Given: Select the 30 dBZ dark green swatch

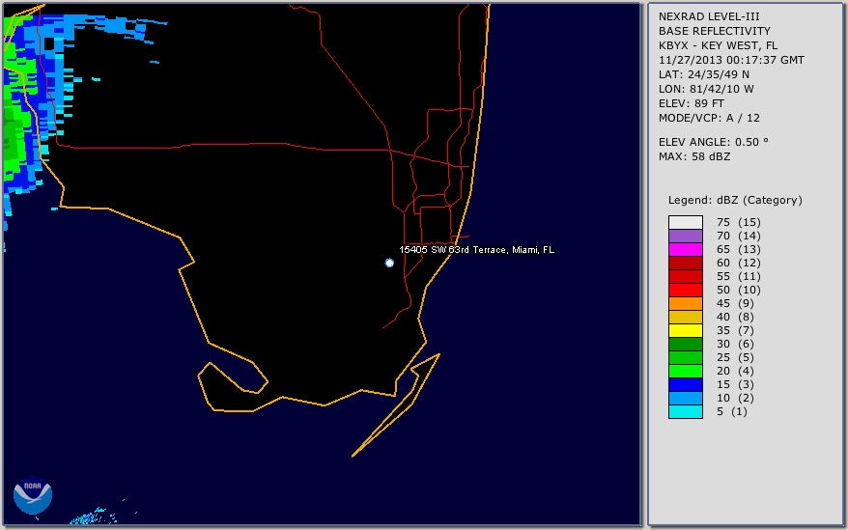Looking at the screenshot, I should (x=686, y=344).
